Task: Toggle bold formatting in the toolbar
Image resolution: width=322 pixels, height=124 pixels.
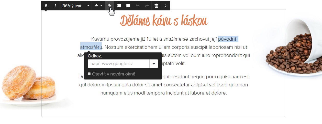Action: [x=46, y=6]
